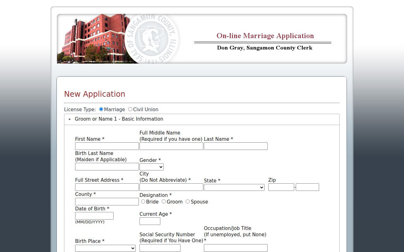This screenshot has width=404, height=252.
Task: Click the First Name input field
Action: click(107, 146)
